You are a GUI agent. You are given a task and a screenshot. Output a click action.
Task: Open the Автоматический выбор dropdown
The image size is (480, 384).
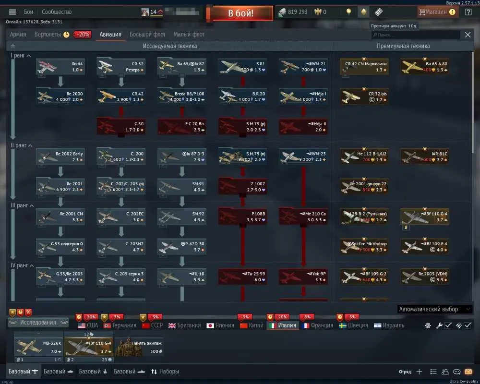434,309
